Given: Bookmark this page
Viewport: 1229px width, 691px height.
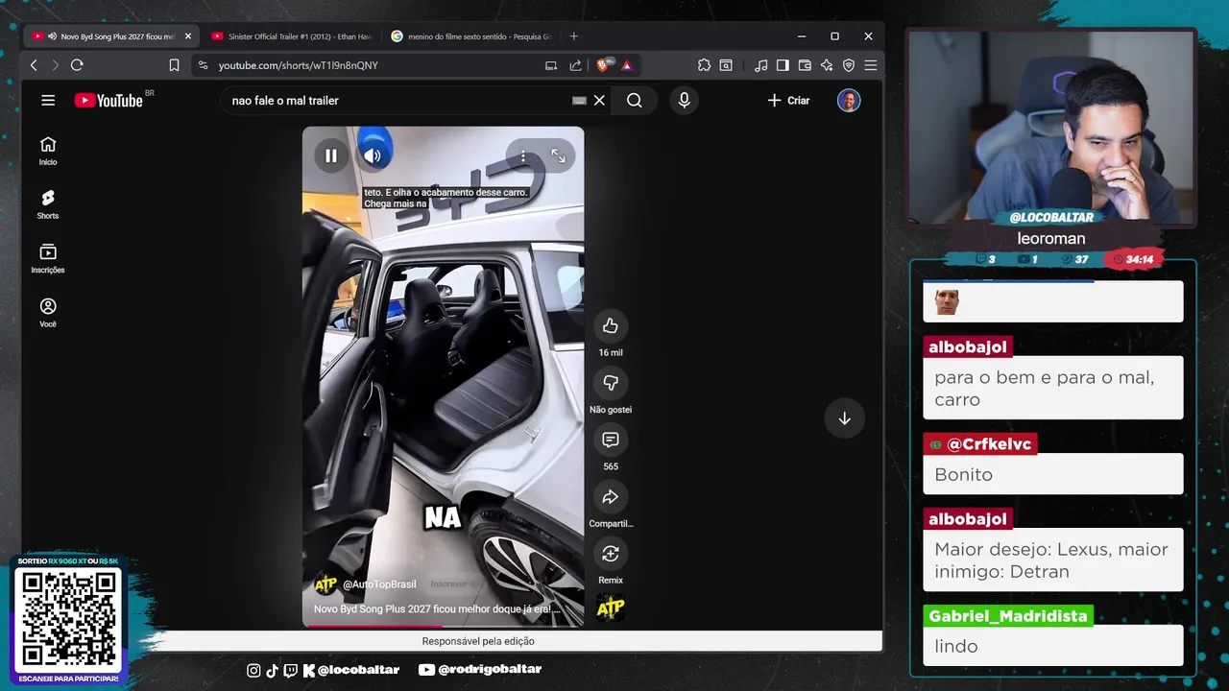Looking at the screenshot, I should 174,65.
